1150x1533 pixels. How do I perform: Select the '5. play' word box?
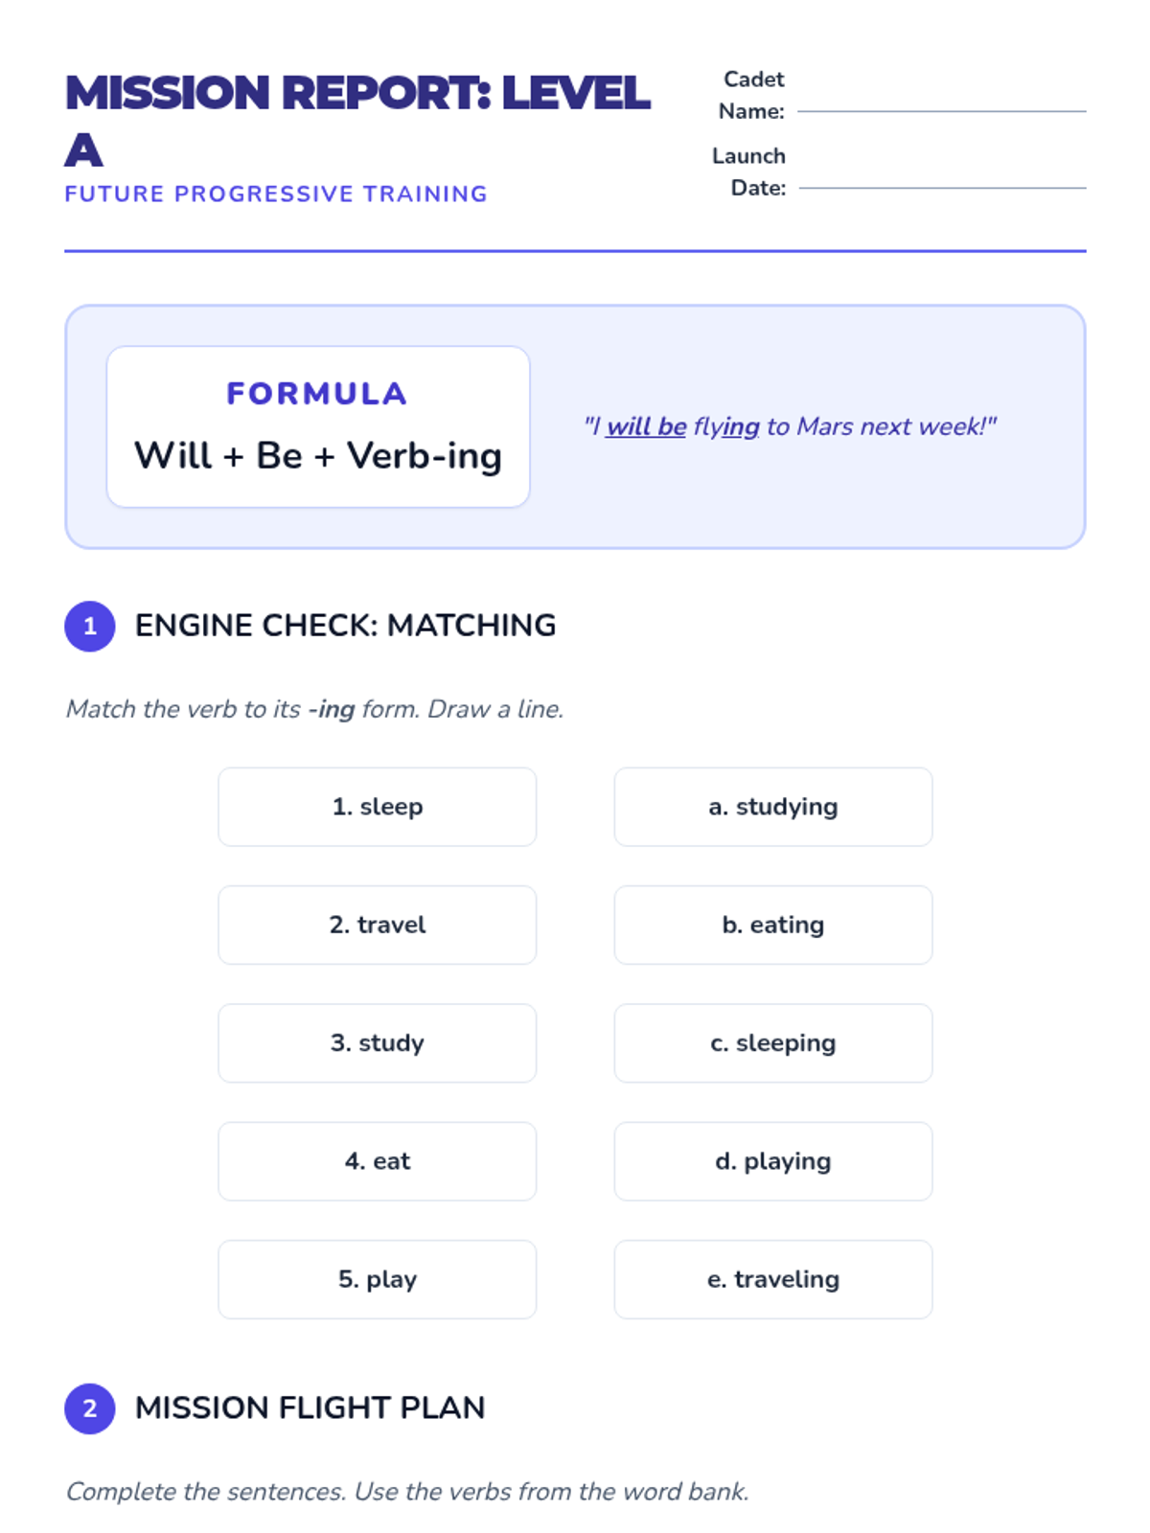(x=377, y=1279)
